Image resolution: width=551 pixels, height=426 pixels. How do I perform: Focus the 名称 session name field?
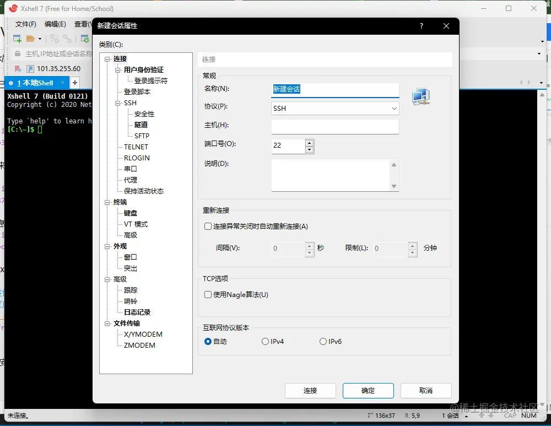[335, 90]
